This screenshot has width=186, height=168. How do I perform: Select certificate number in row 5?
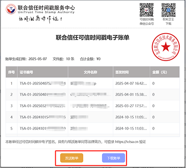(x=42, y=129)
